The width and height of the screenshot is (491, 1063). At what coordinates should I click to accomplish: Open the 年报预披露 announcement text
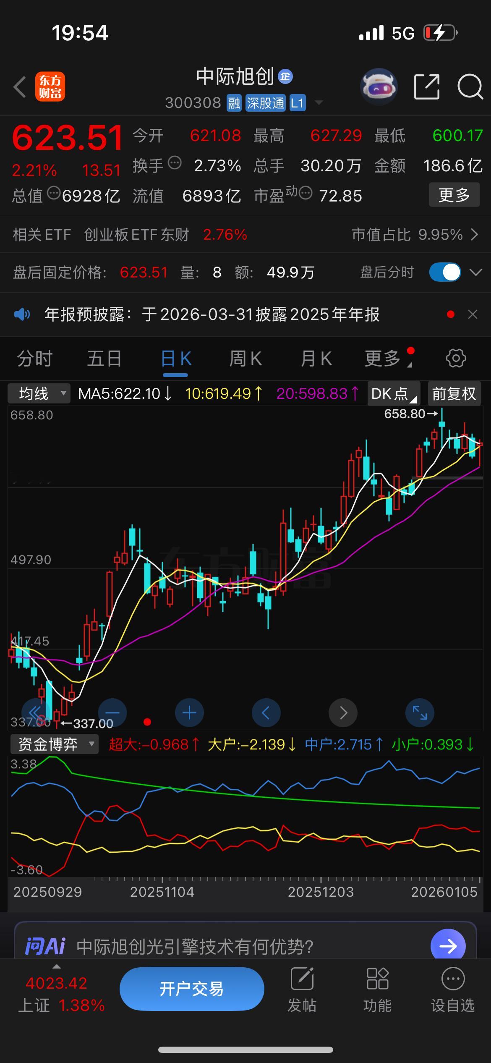(212, 314)
